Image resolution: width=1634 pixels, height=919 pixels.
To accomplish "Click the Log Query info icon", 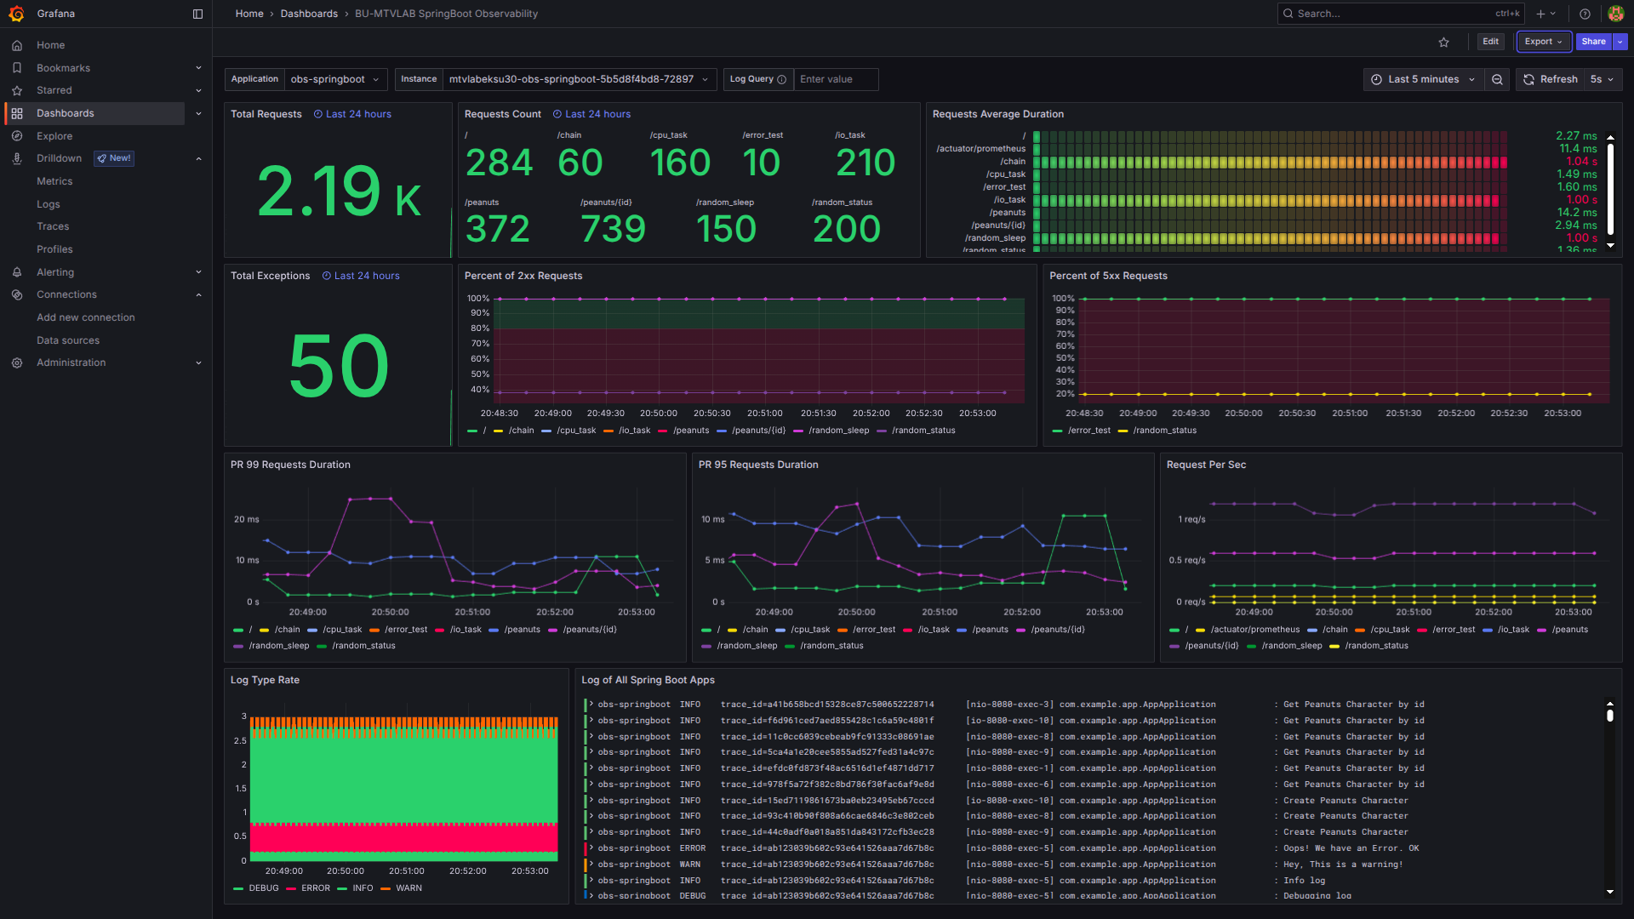I will [x=781, y=79].
